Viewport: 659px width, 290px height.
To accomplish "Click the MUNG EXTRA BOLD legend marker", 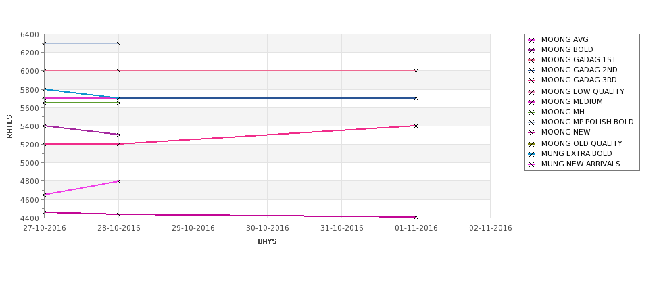I will [x=532, y=154].
